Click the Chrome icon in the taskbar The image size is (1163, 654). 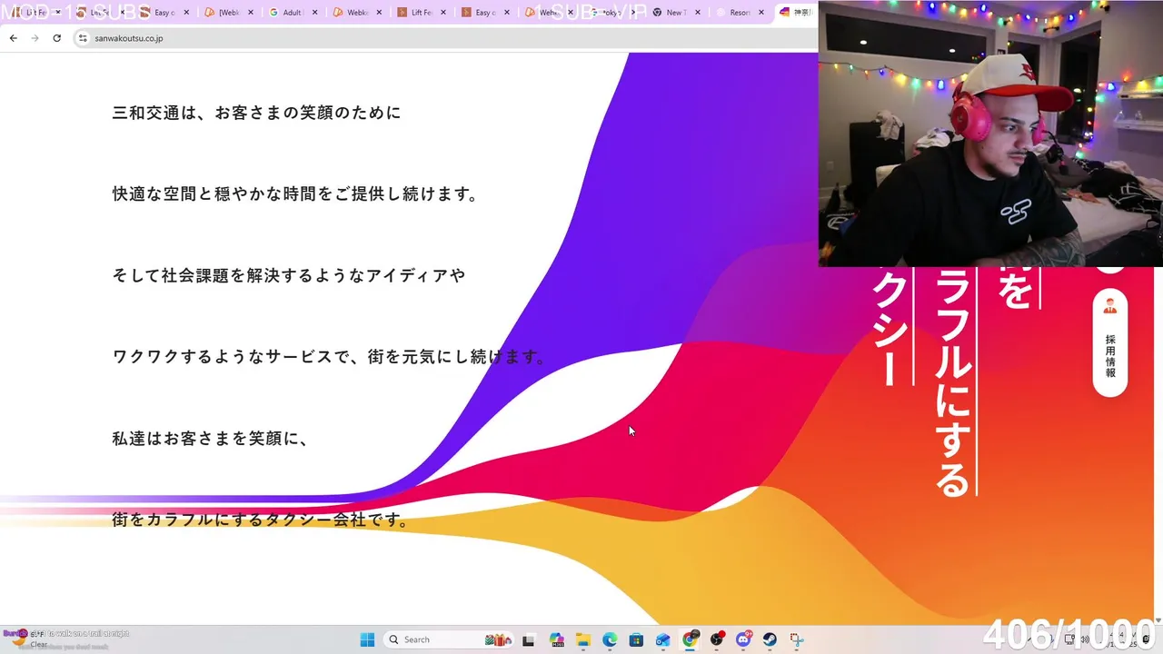pos(691,639)
